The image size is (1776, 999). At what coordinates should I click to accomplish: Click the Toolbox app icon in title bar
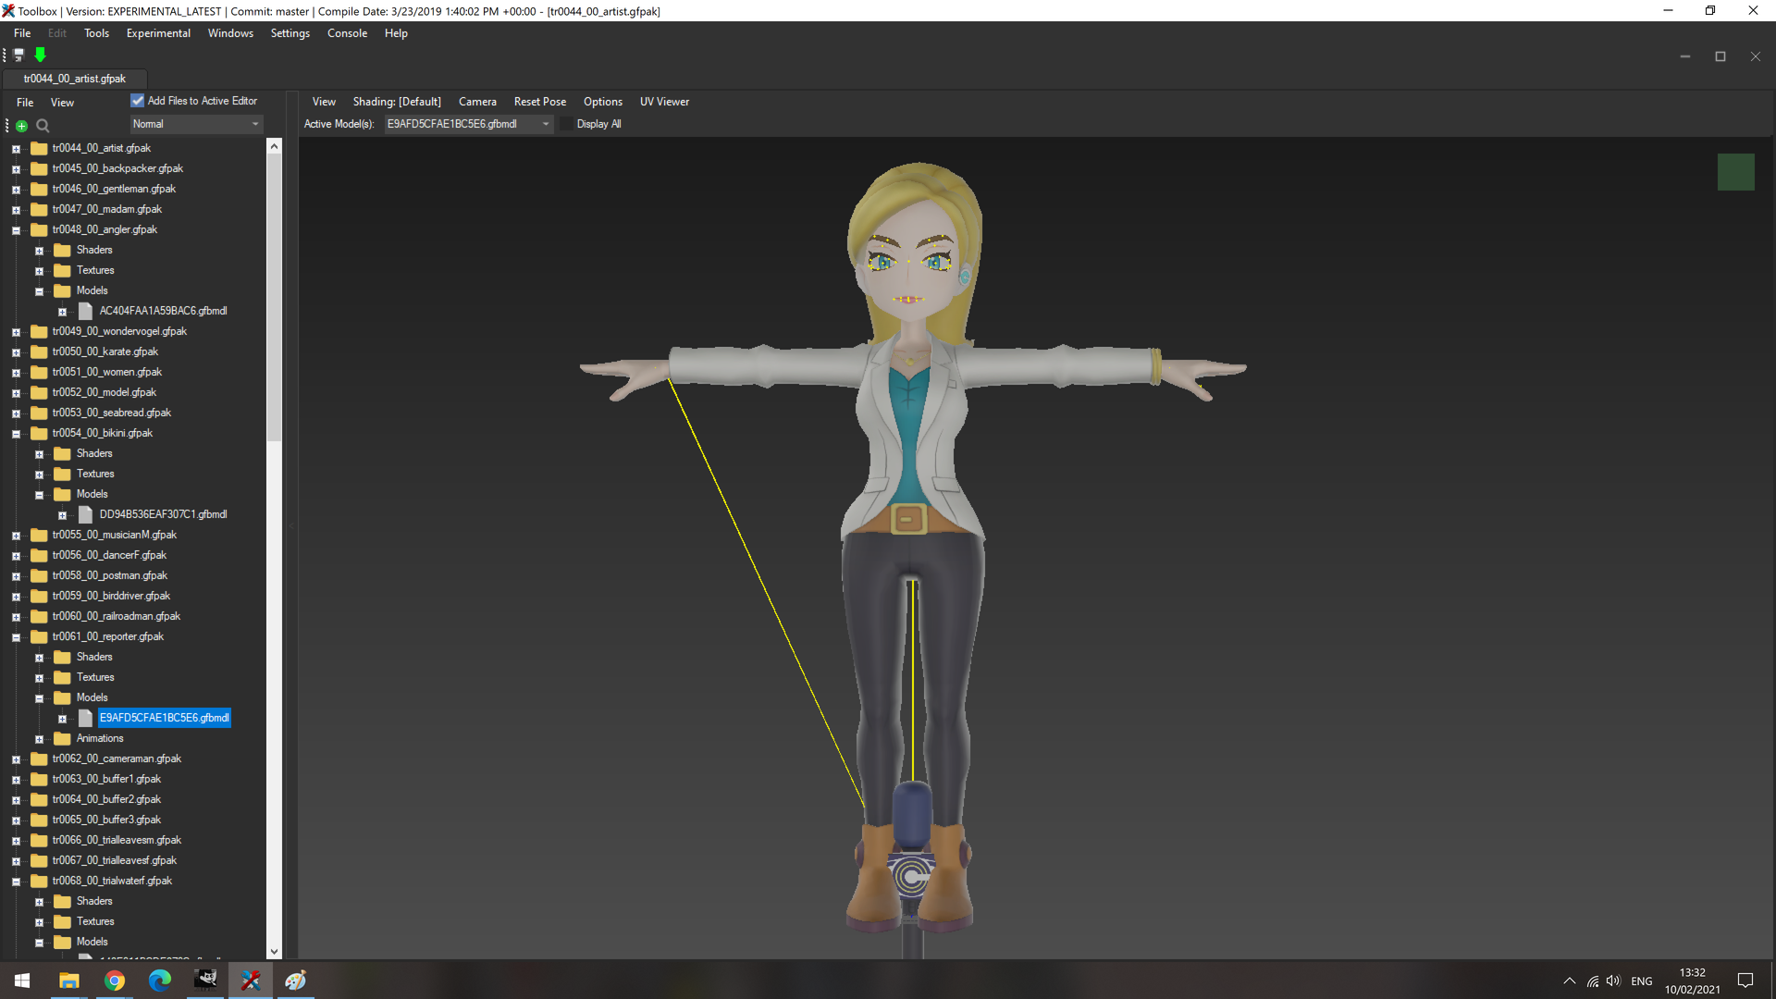8,11
